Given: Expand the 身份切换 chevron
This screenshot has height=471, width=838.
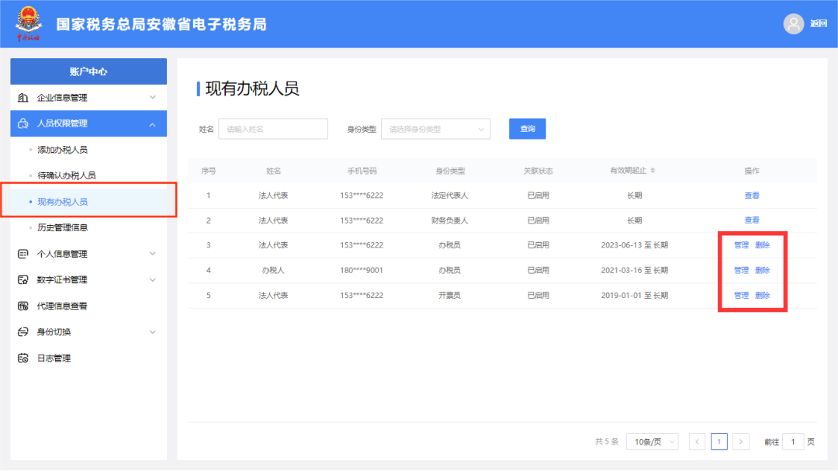Looking at the screenshot, I should 152,332.
